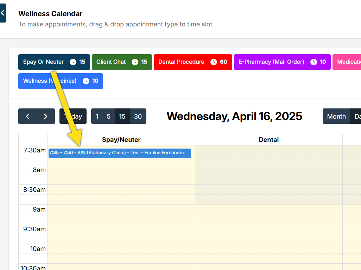Select the Spay Or Neuter appointment type

pos(43,62)
